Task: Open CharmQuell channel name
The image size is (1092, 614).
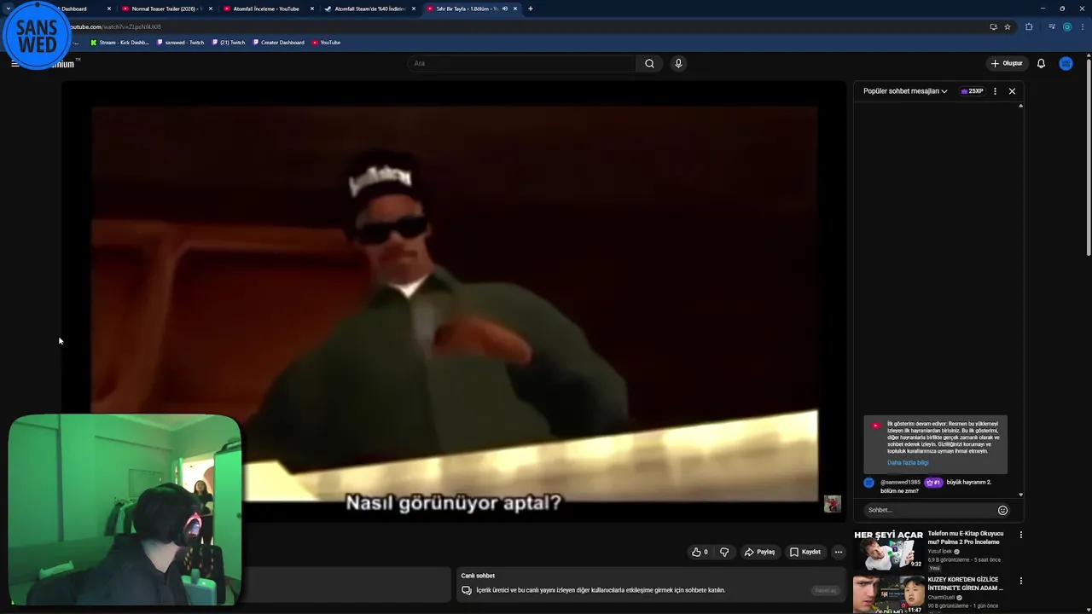Action: pos(942,597)
